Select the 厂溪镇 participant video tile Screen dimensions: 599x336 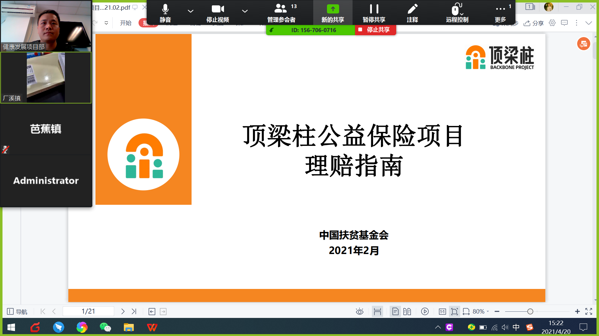tap(46, 78)
